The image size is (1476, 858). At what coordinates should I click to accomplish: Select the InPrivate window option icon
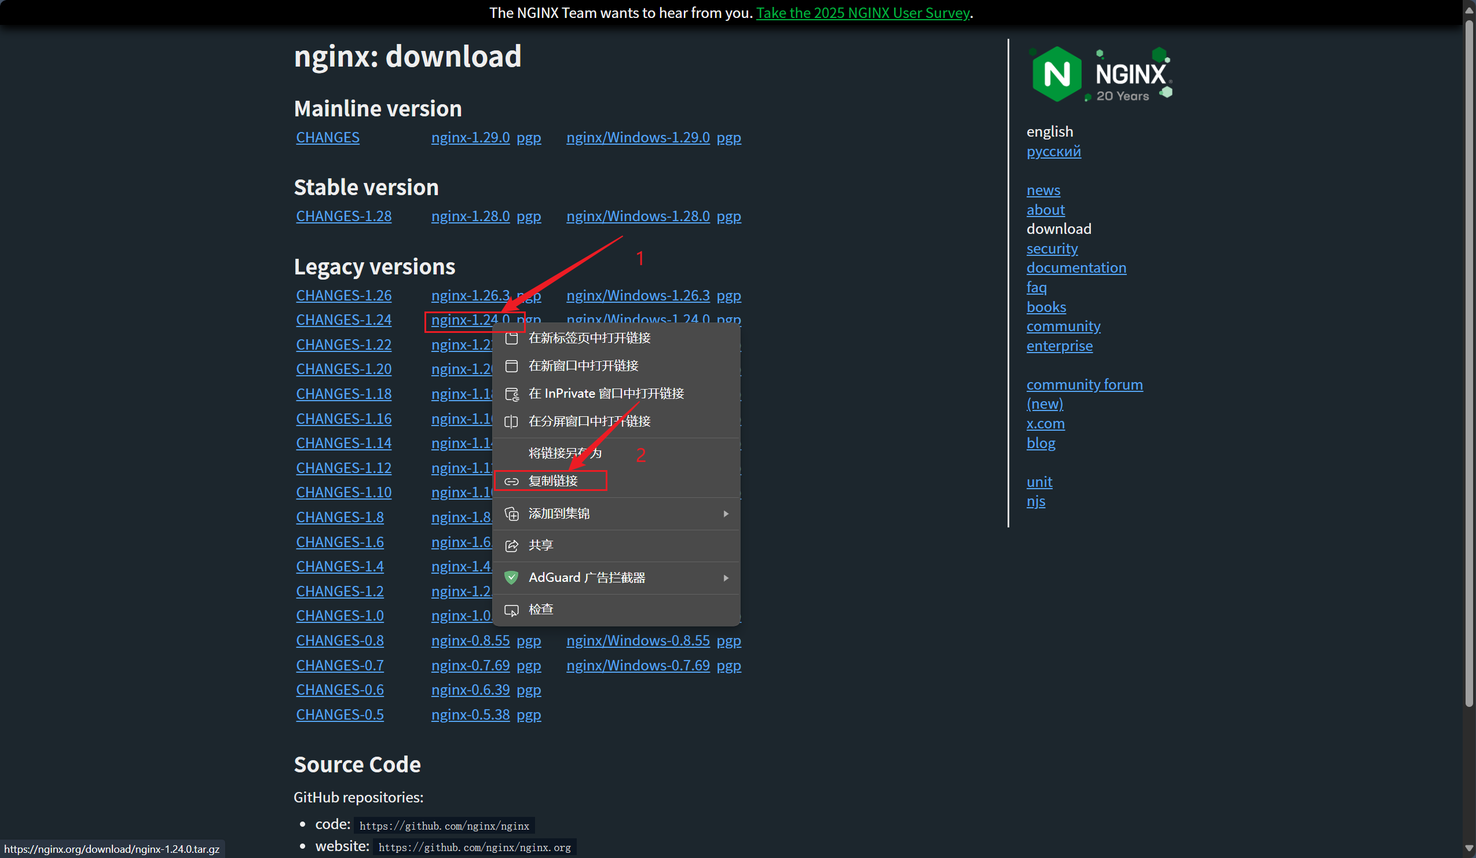click(x=511, y=394)
